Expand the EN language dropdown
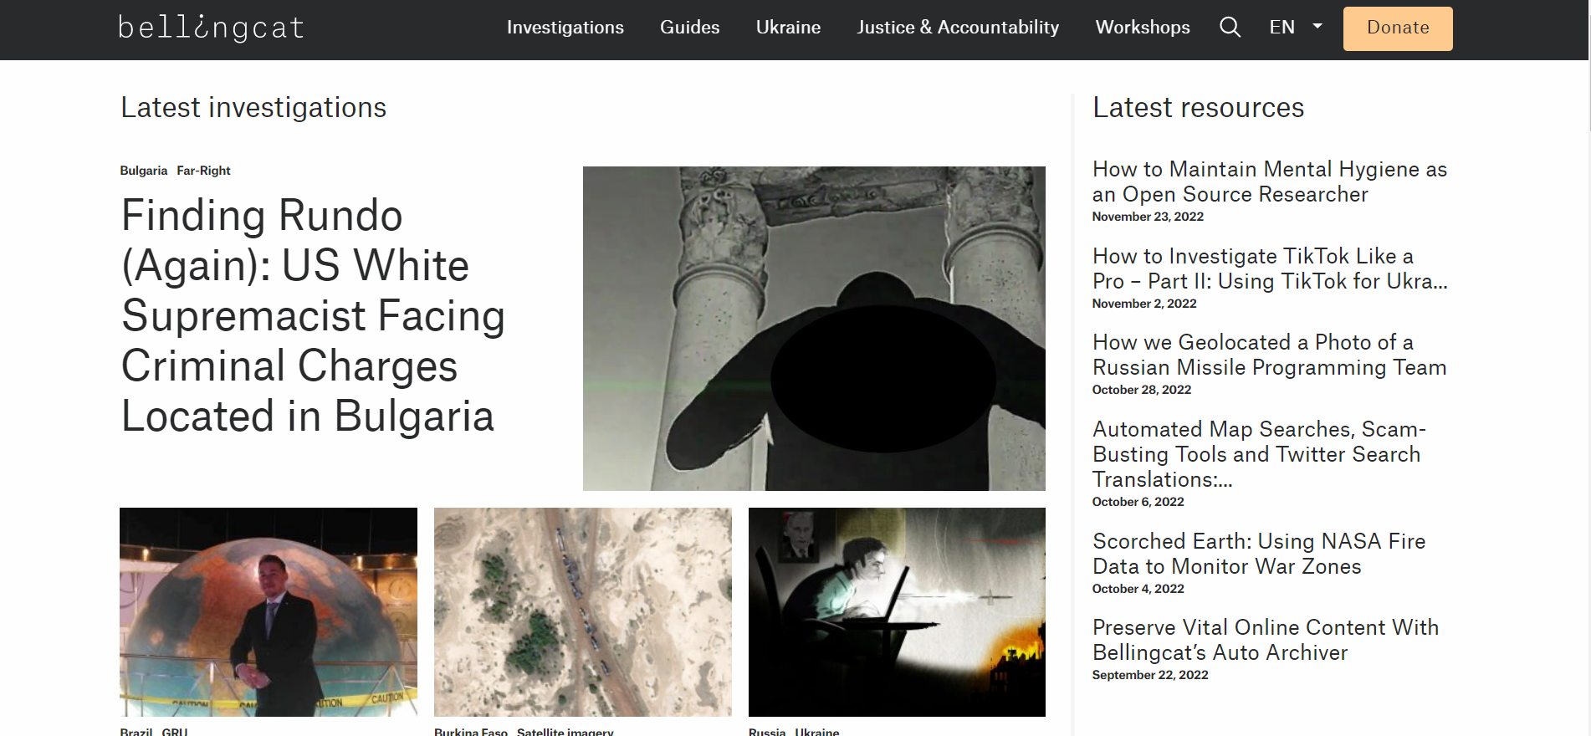Viewport: 1591px width, 736px height. click(1296, 28)
